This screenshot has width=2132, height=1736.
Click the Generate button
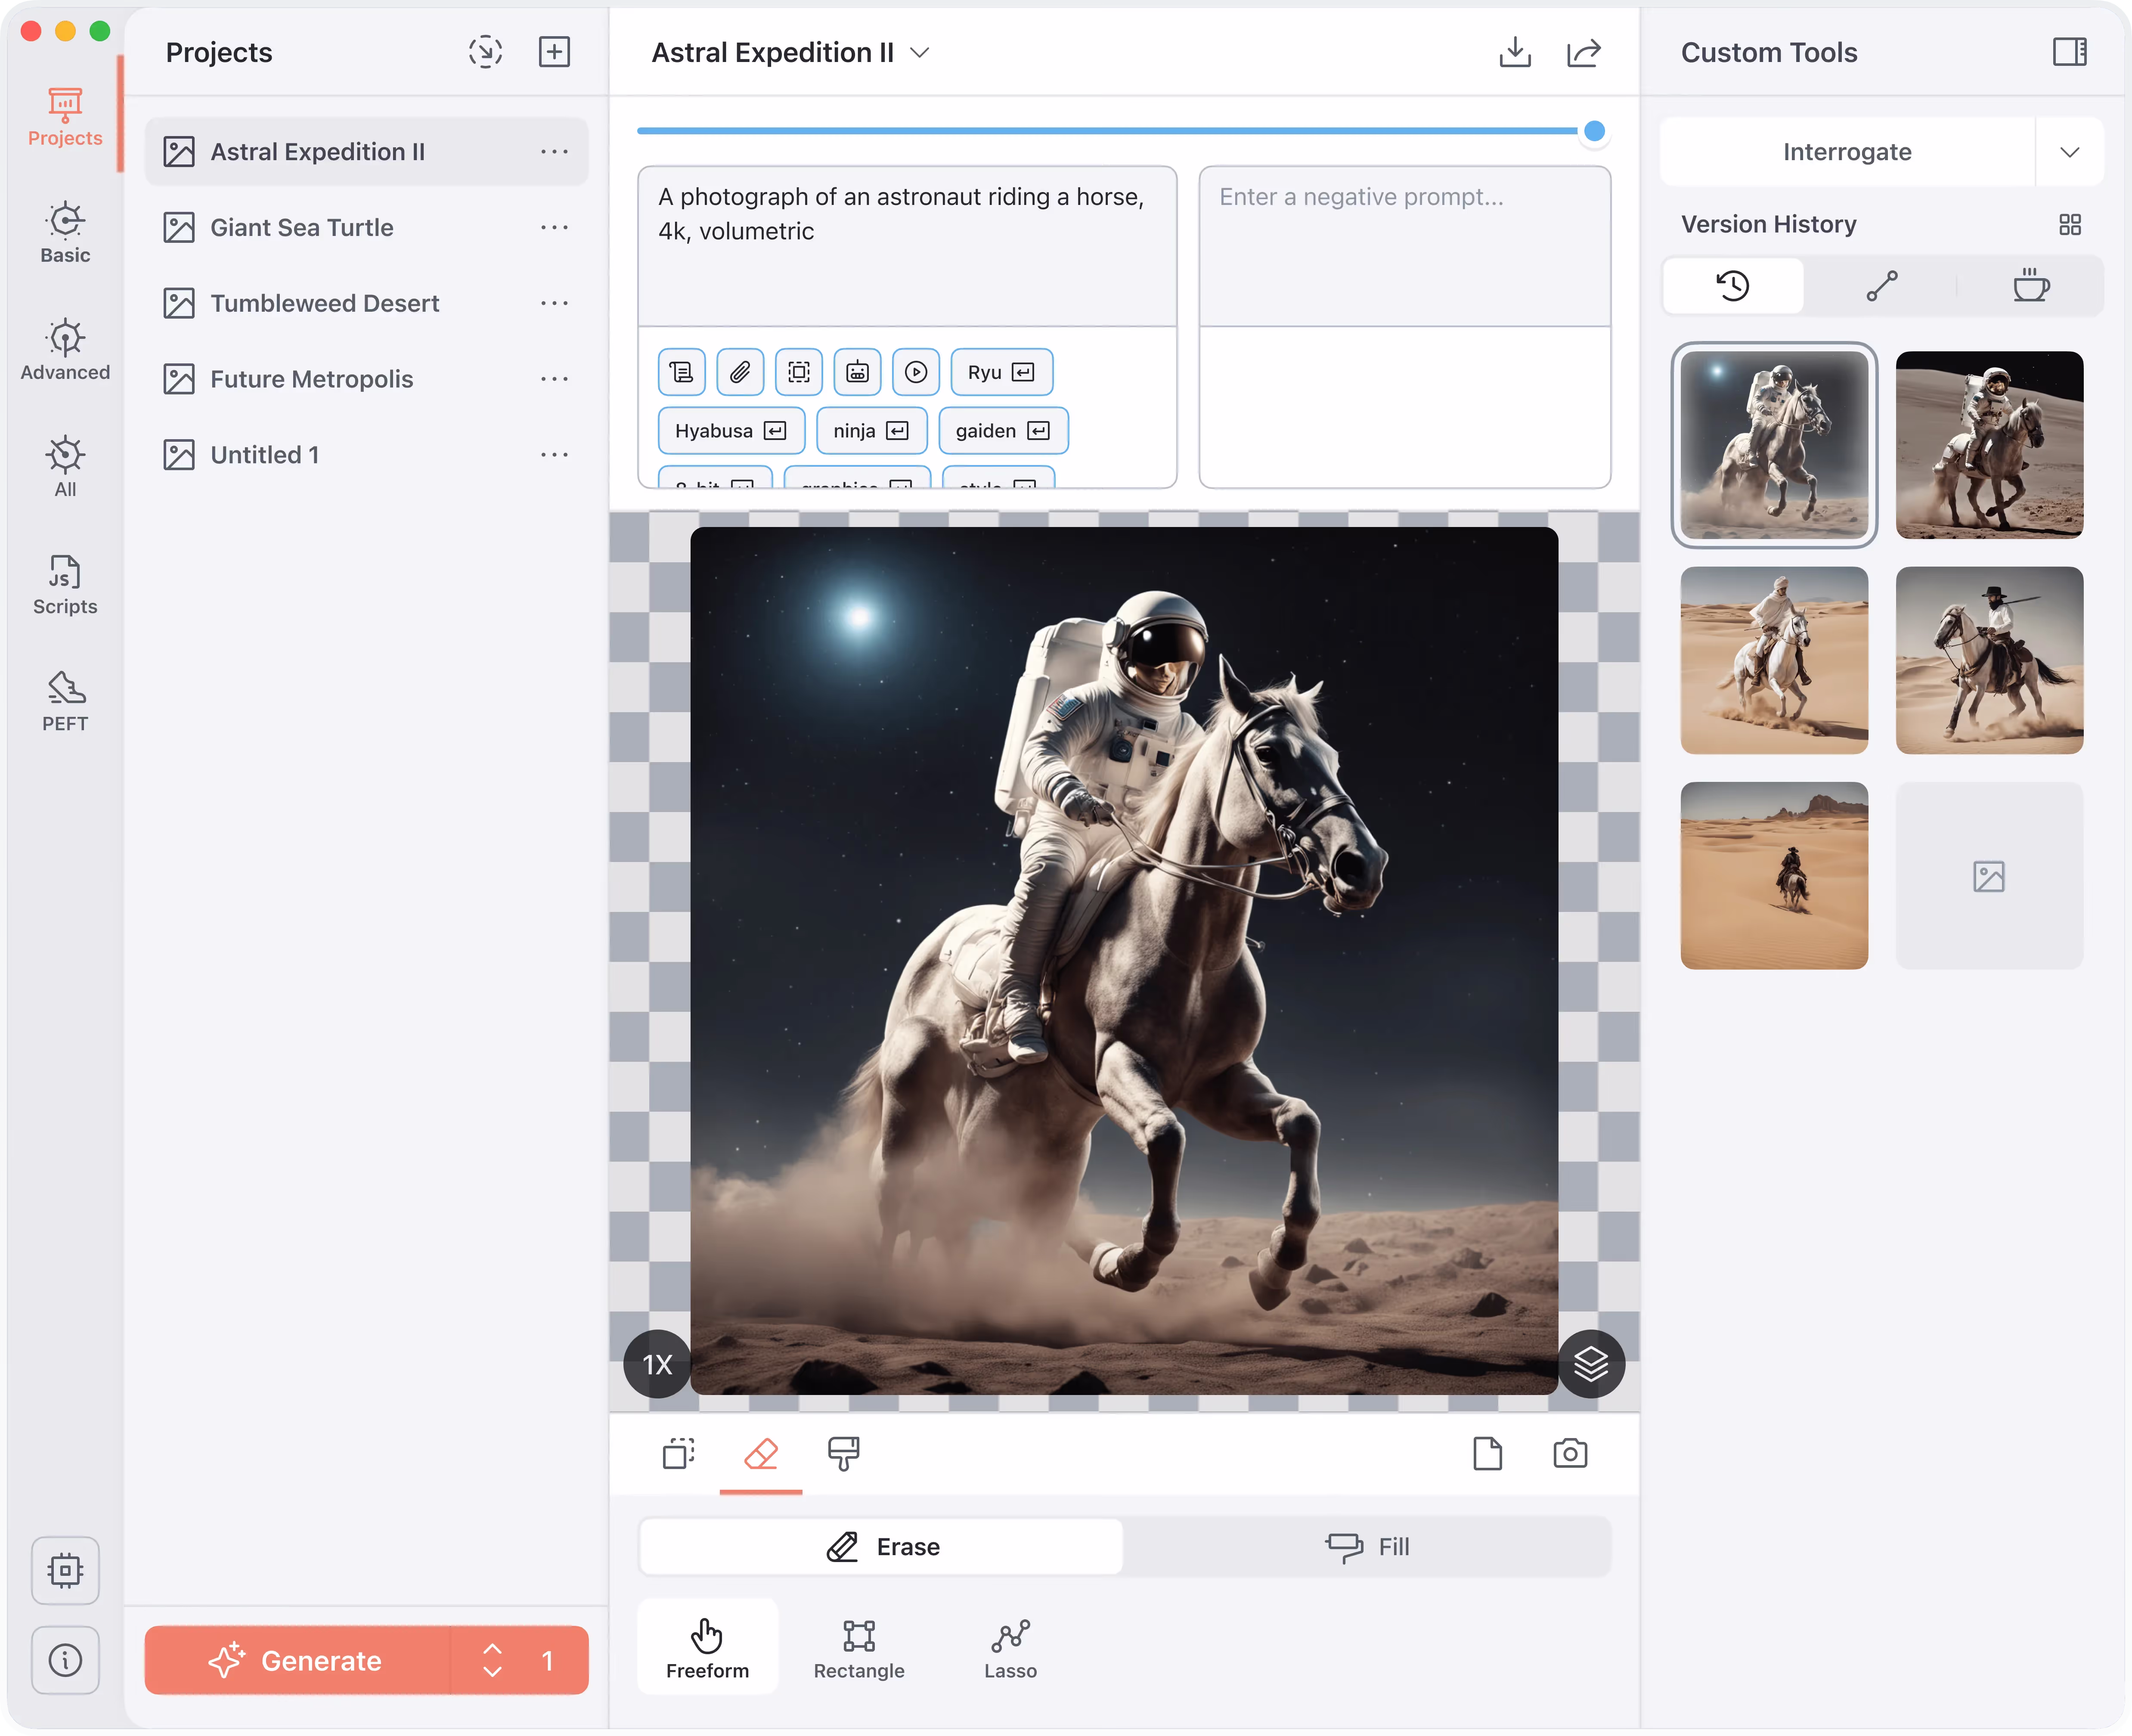click(x=297, y=1660)
